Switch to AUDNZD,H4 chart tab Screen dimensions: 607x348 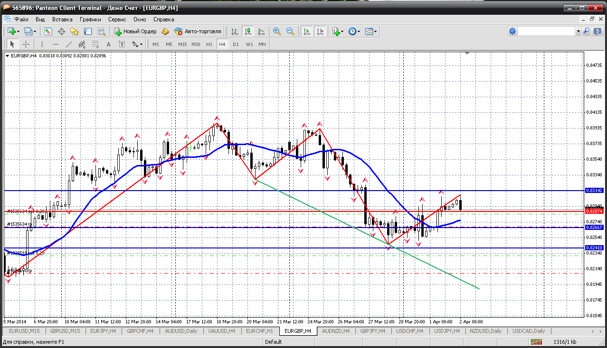coord(336,331)
